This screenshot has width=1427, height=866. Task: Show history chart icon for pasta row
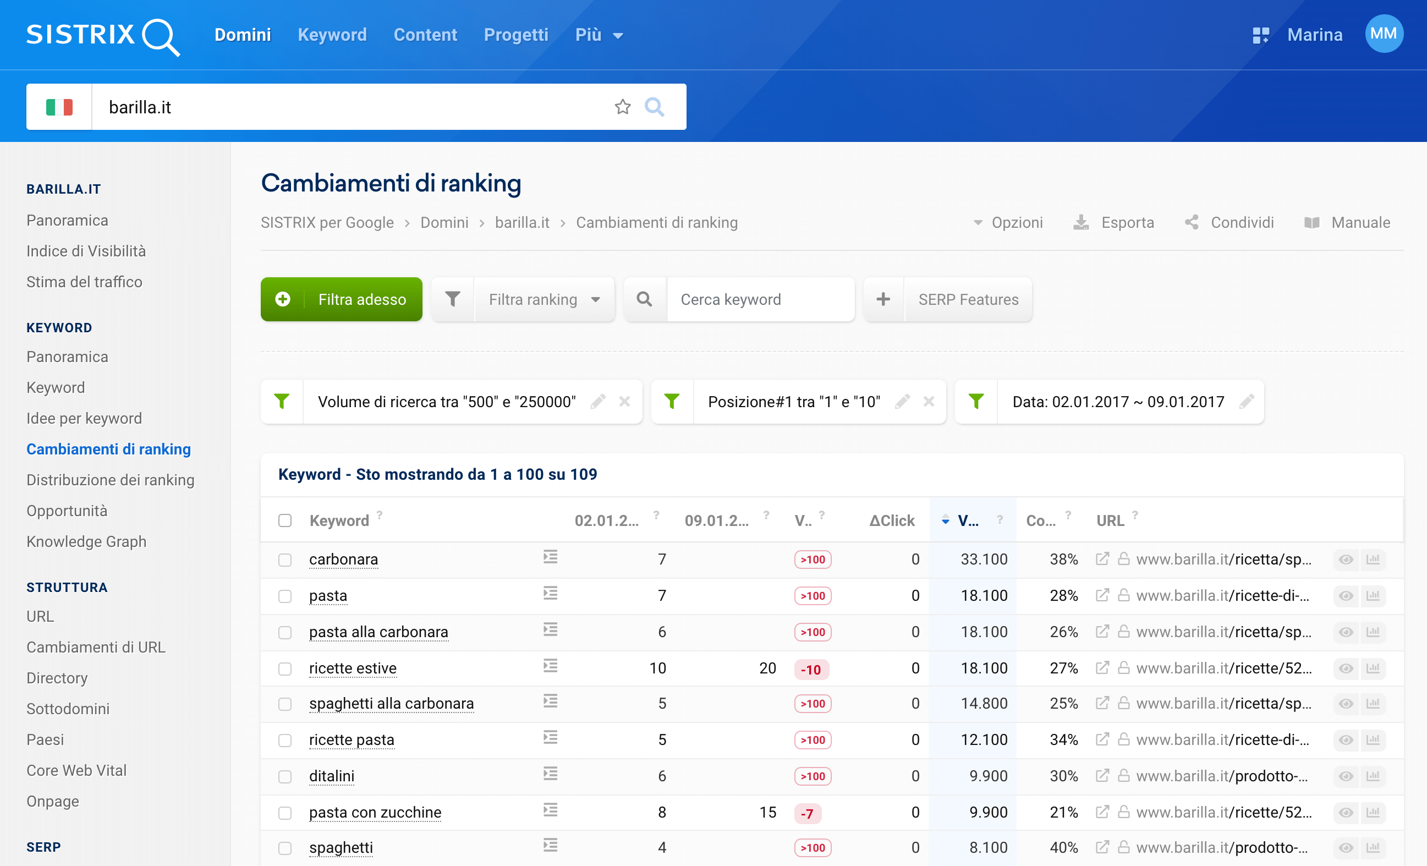[x=1373, y=595]
